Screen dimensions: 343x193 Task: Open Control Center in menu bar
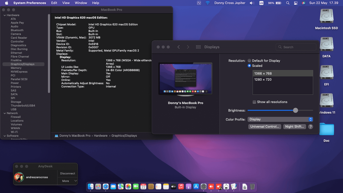296,3
